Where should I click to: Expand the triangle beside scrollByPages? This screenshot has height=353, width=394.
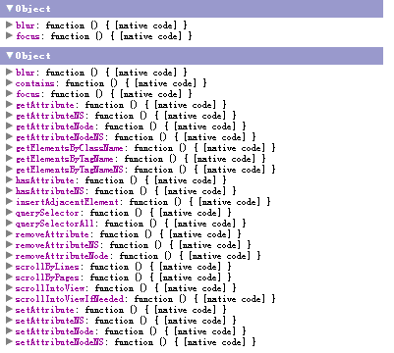[9, 277]
